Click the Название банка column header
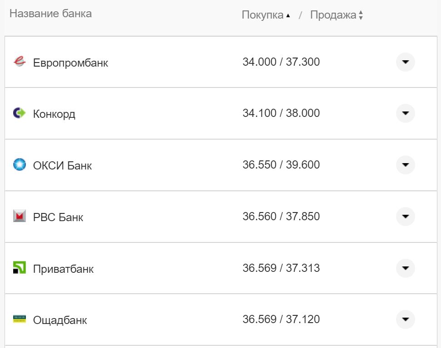This screenshot has width=441, height=348. click(50, 14)
